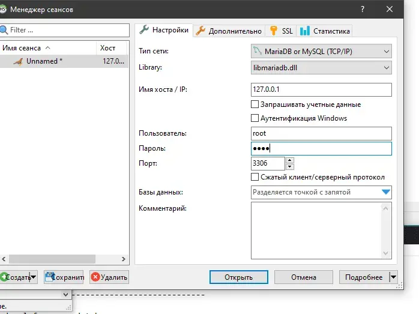Viewport: 419px width, 314px height.
Task: Decrease port with the down spinner
Action: pos(290,167)
